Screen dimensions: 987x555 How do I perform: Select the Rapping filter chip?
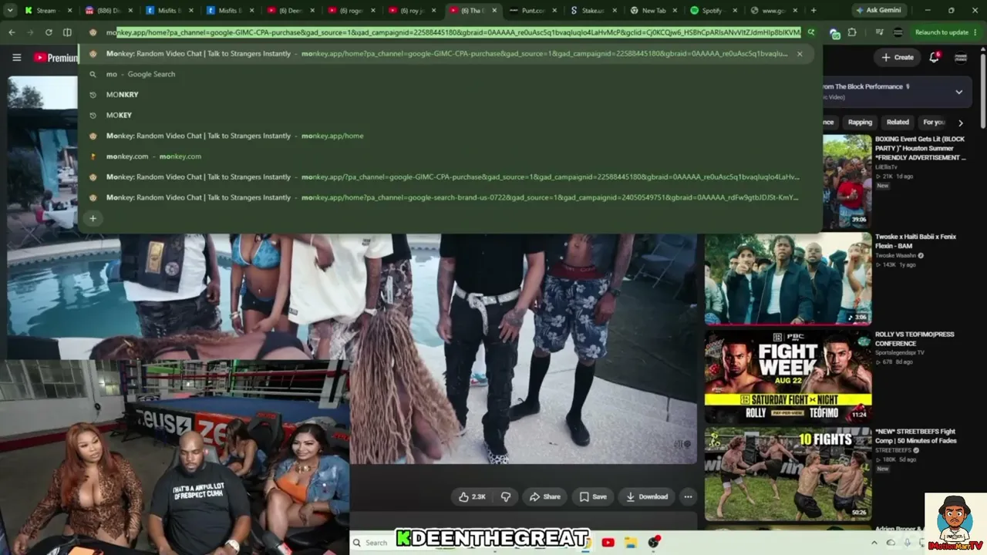pyautogui.click(x=860, y=123)
